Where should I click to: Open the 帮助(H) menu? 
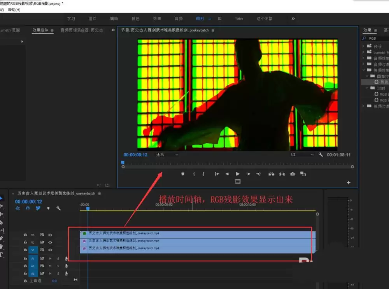tap(14, 10)
